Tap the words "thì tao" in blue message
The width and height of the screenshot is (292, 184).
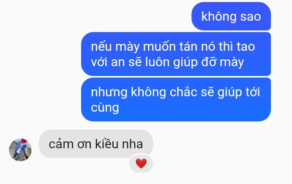point(237,46)
